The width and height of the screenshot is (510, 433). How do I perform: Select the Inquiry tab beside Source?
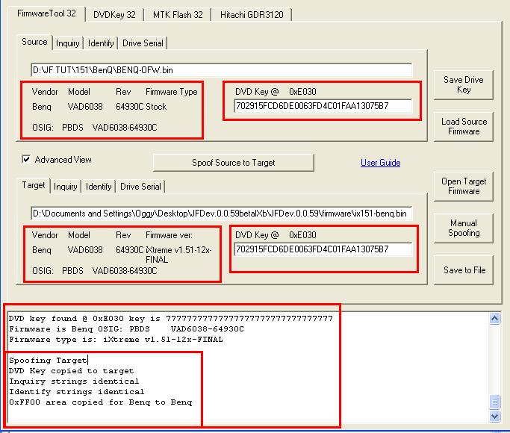click(x=67, y=43)
